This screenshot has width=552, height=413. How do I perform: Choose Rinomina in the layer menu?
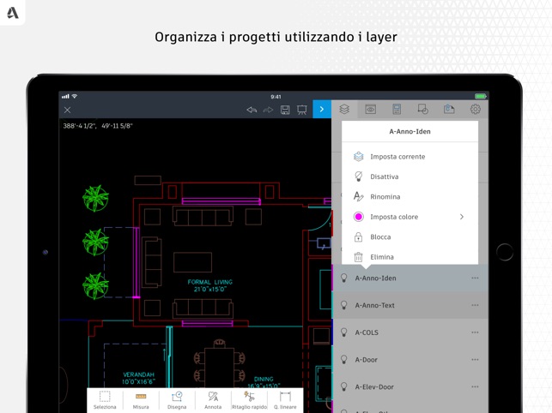tap(409, 197)
